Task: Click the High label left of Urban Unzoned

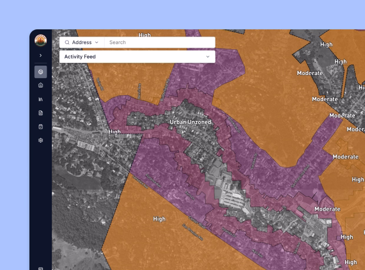Action: click(115, 132)
